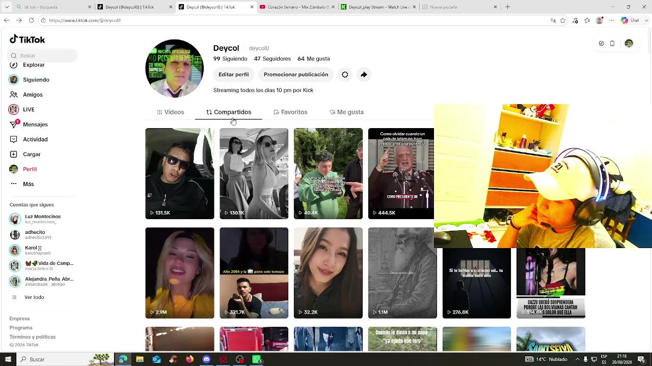Open Términos y políticas footer link
This screenshot has height=366, width=652.
pos(33,337)
